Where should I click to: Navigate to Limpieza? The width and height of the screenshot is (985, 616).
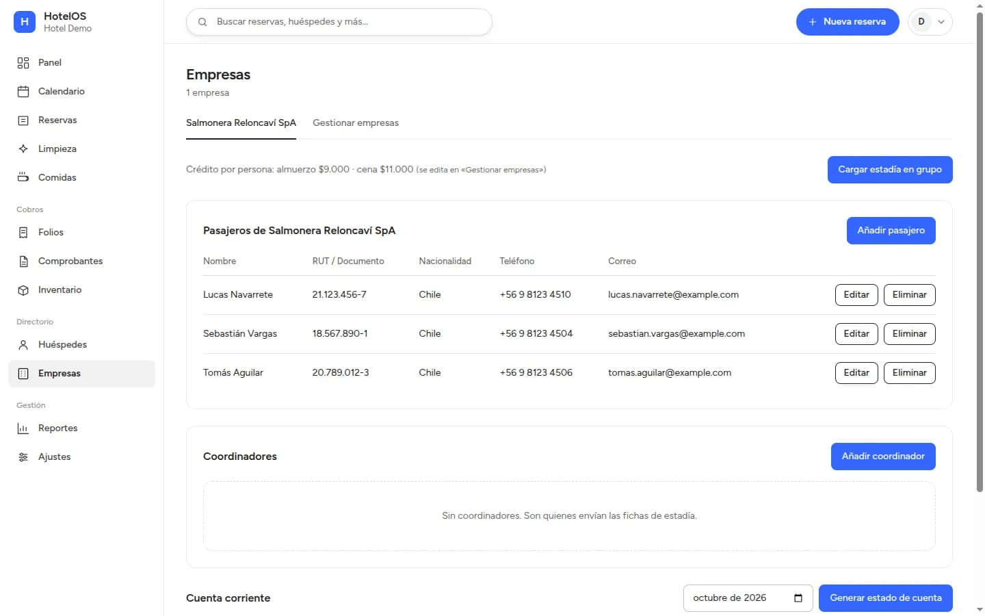82,149
